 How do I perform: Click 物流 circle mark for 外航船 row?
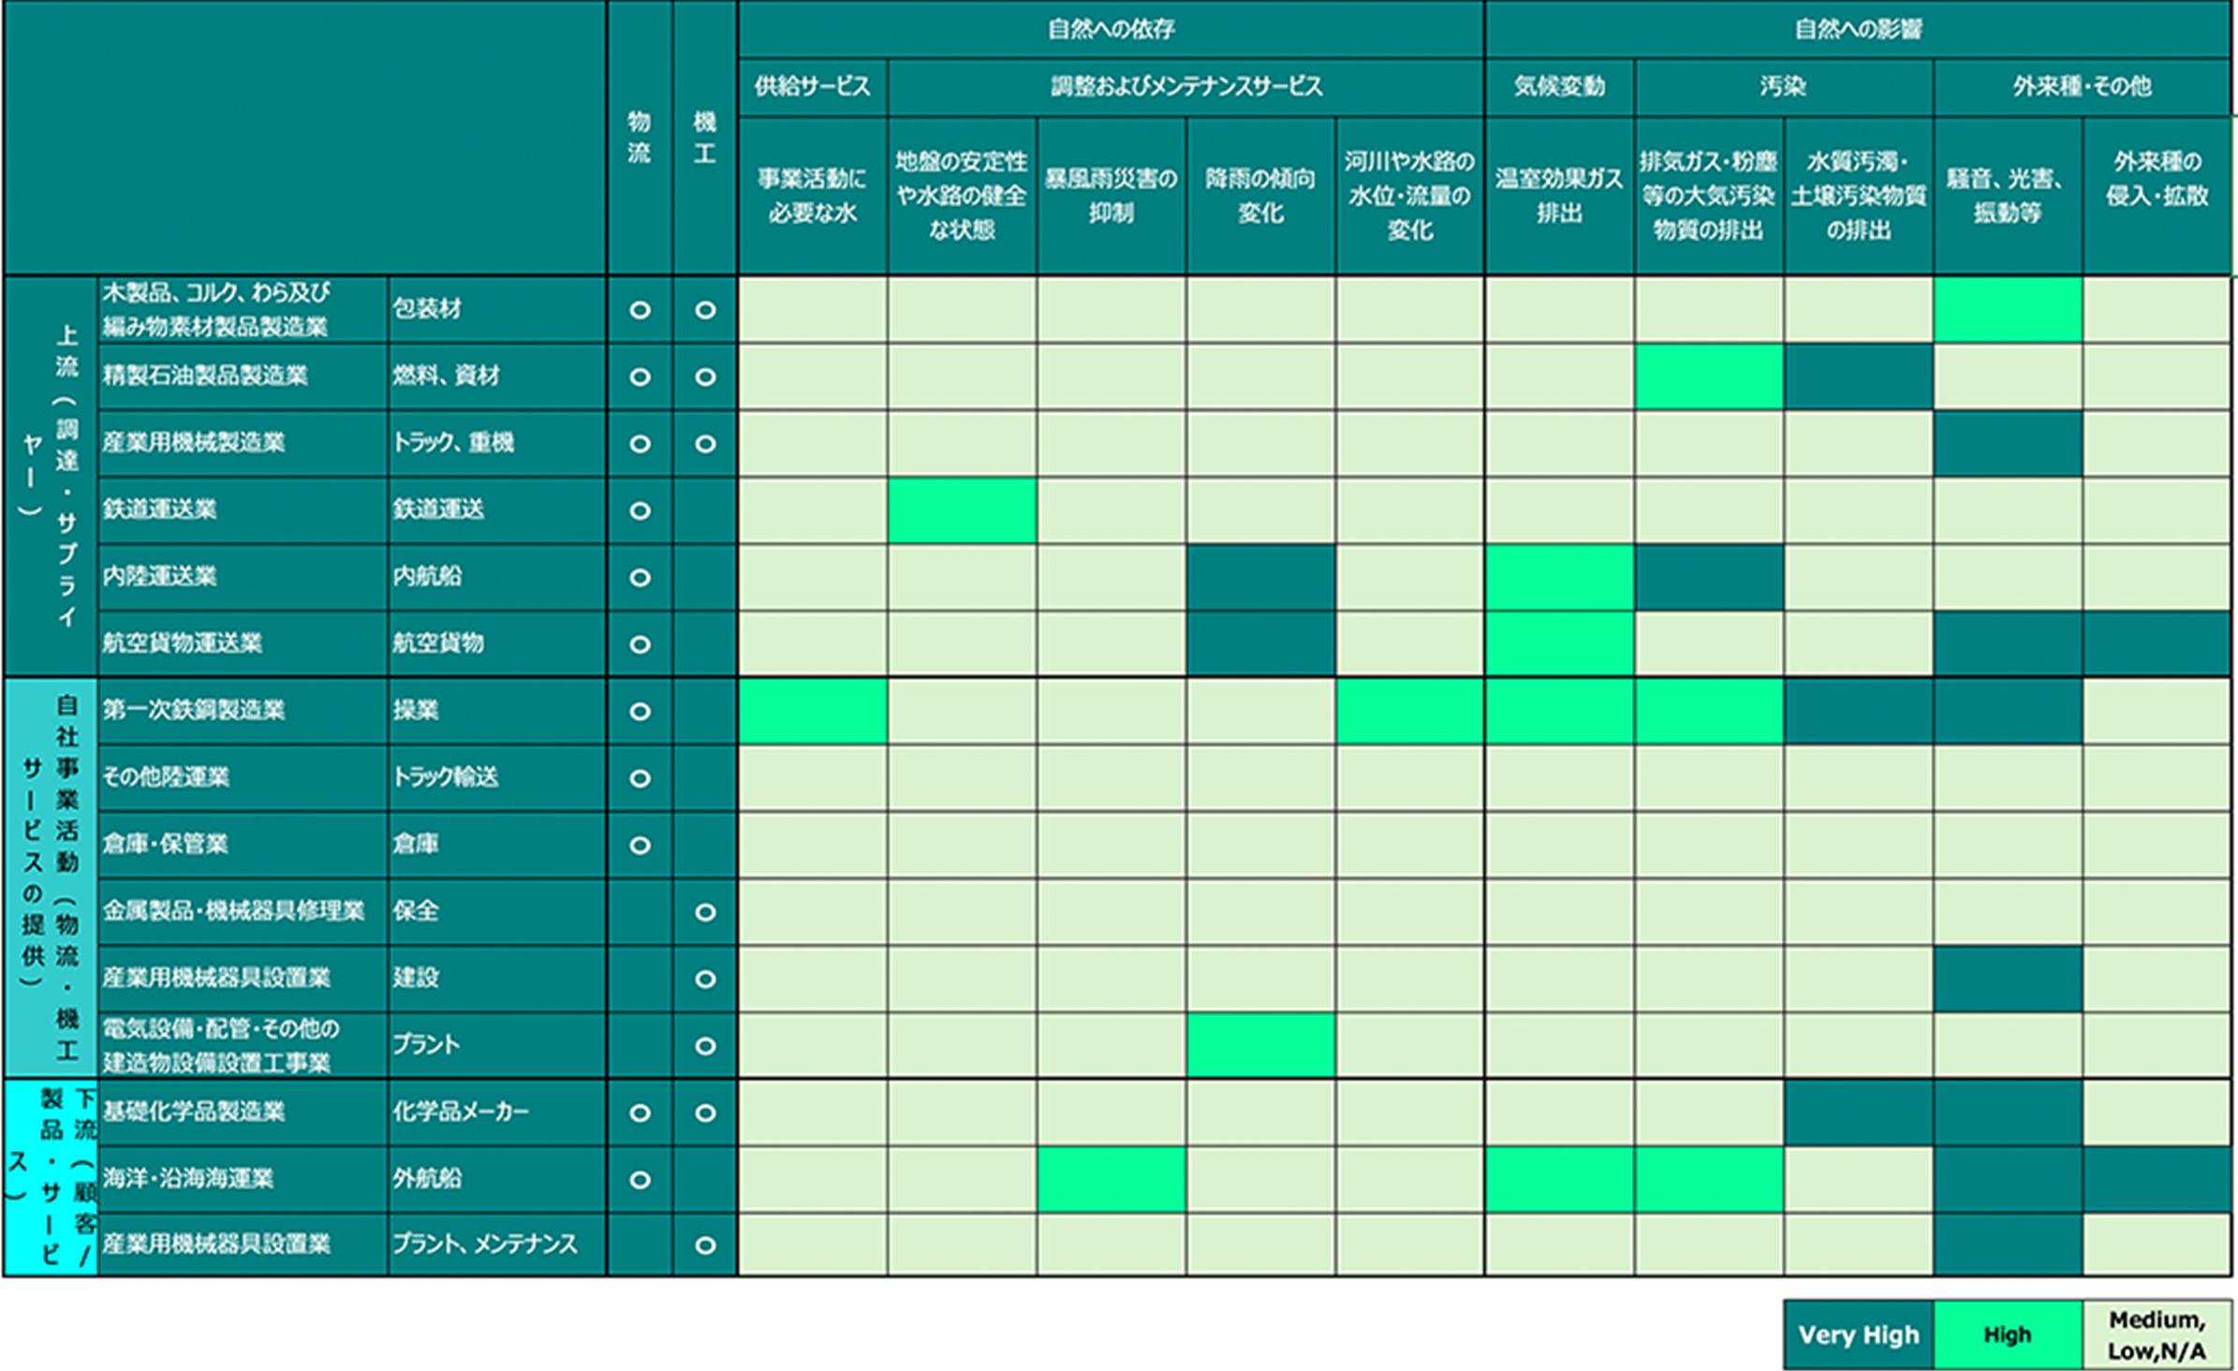(x=640, y=1180)
